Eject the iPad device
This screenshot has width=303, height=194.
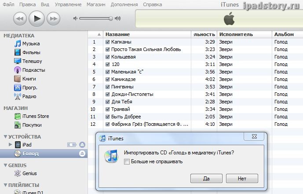[x=82, y=145]
